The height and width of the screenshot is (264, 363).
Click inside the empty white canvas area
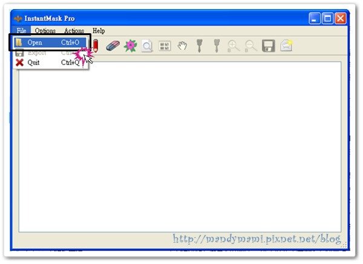[180, 147]
